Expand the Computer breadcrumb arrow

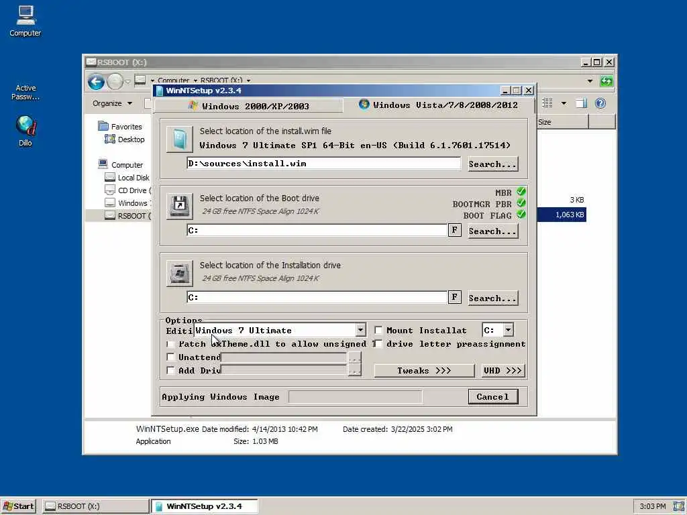(x=195, y=80)
